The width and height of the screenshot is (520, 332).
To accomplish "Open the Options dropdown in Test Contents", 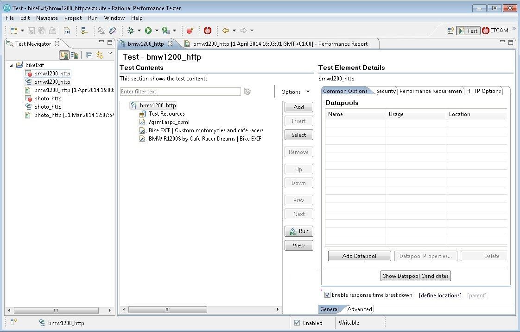I will coord(295,92).
